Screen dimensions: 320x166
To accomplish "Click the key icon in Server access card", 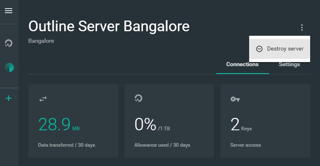I will [235, 99].
